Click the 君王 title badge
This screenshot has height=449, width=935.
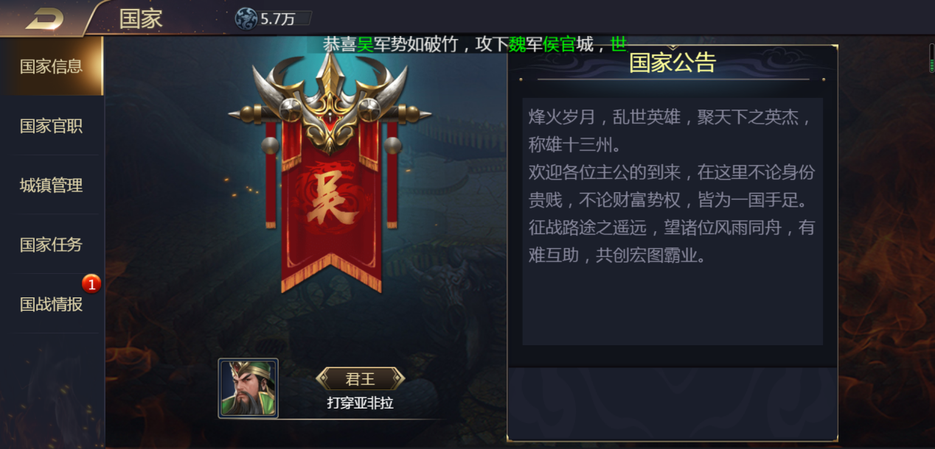tap(361, 379)
